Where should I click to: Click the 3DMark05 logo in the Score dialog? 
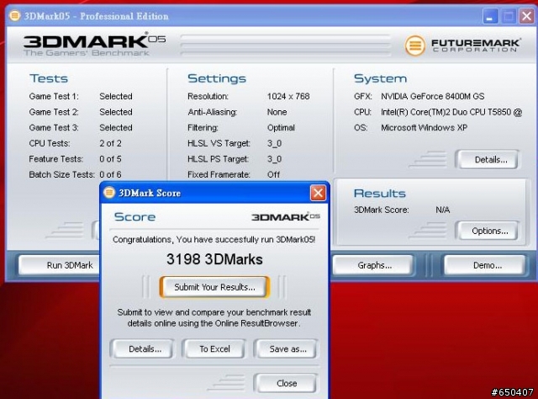(x=286, y=217)
